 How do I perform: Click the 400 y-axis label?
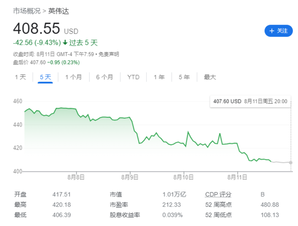[x=18, y=171]
